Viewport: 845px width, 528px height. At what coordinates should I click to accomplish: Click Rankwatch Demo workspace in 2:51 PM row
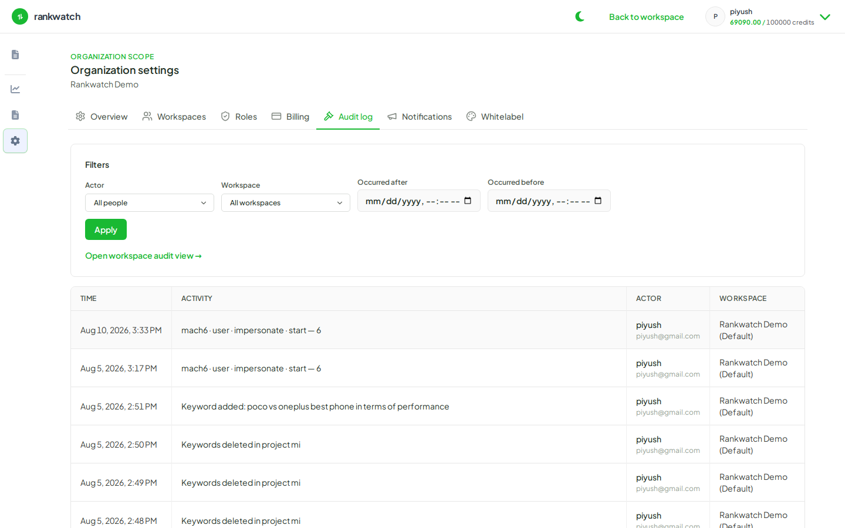tap(753, 407)
